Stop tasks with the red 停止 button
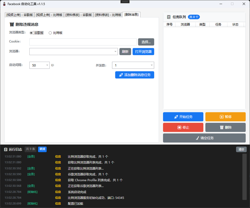This screenshot has width=250, height=208. tap(183, 127)
